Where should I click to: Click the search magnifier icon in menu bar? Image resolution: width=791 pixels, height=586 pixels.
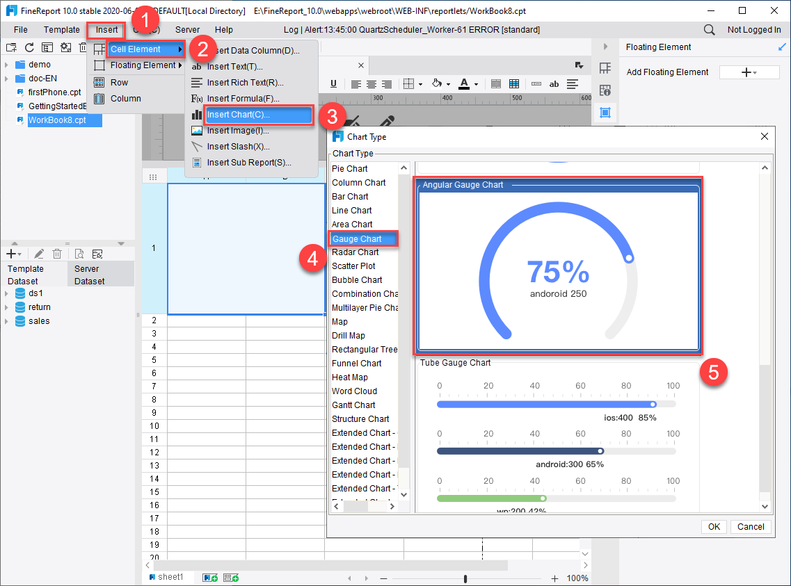(x=710, y=30)
